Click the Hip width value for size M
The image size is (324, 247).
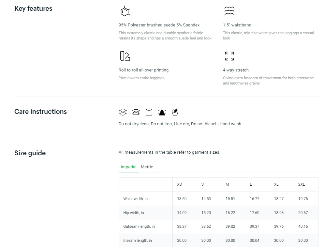click(230, 213)
